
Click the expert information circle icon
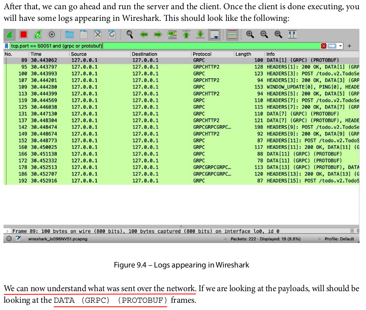tap(9, 239)
